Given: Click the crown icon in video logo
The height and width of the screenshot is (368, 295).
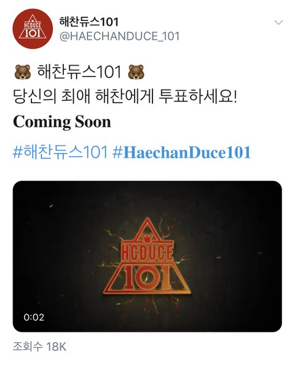Looking at the screenshot, I should (146, 240).
